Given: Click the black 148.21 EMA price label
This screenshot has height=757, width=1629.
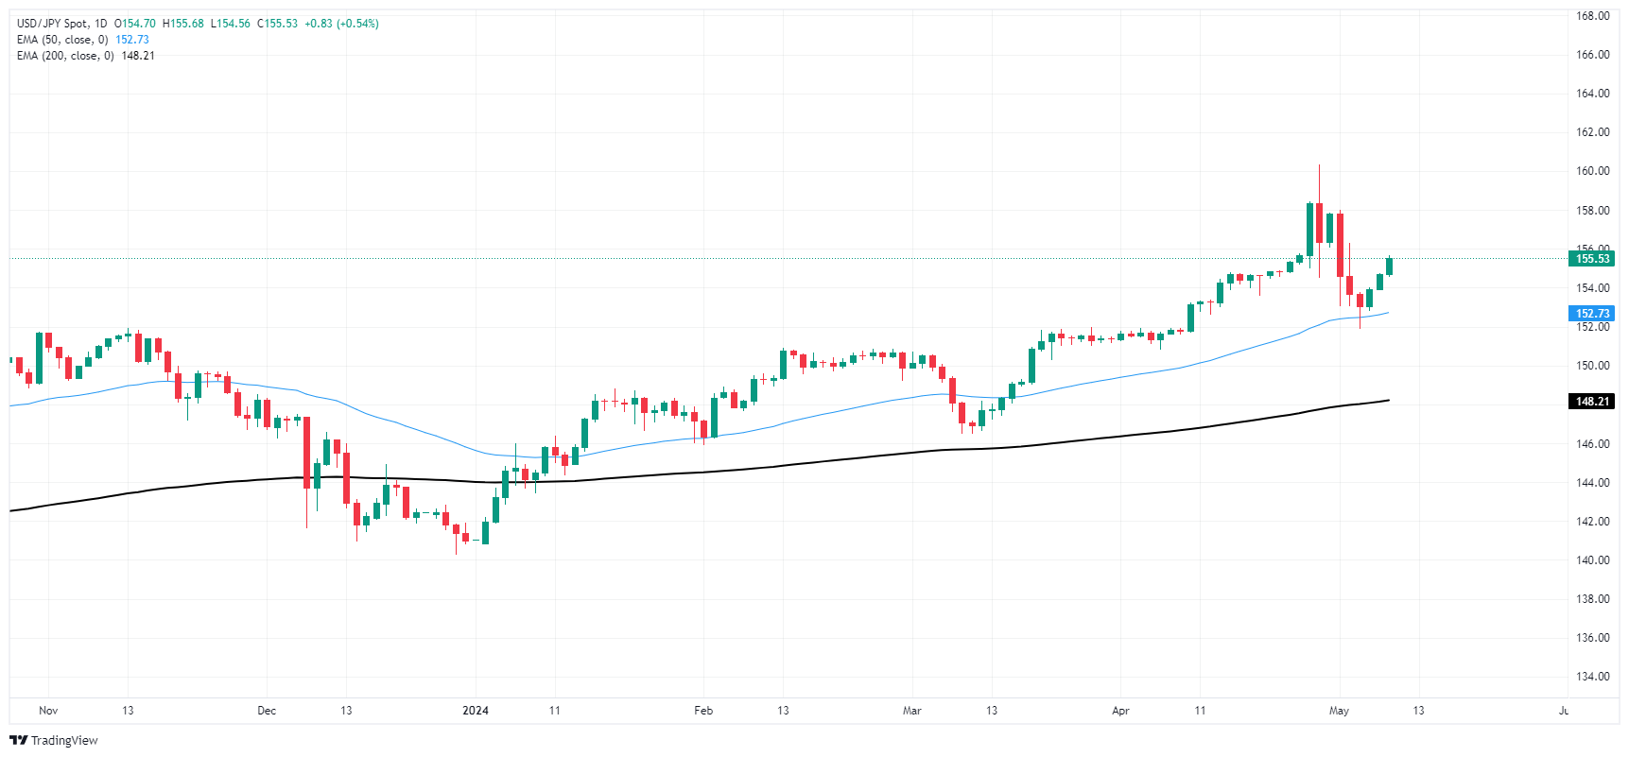Looking at the screenshot, I should point(1592,401).
